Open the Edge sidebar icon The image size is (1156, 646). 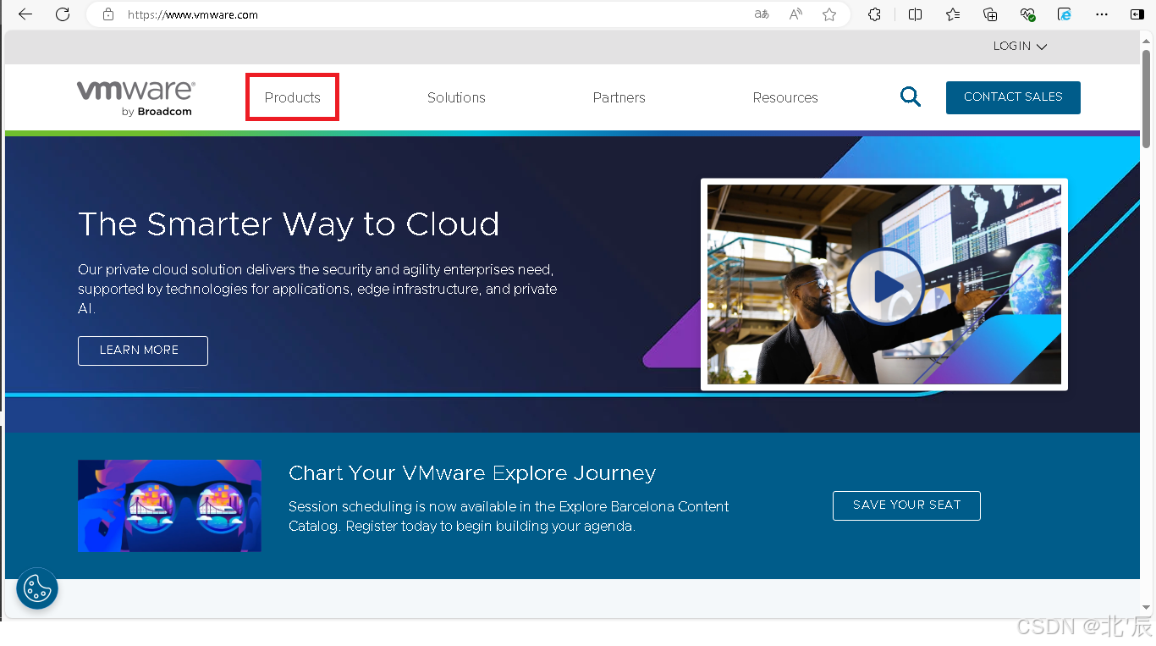[x=1137, y=14]
